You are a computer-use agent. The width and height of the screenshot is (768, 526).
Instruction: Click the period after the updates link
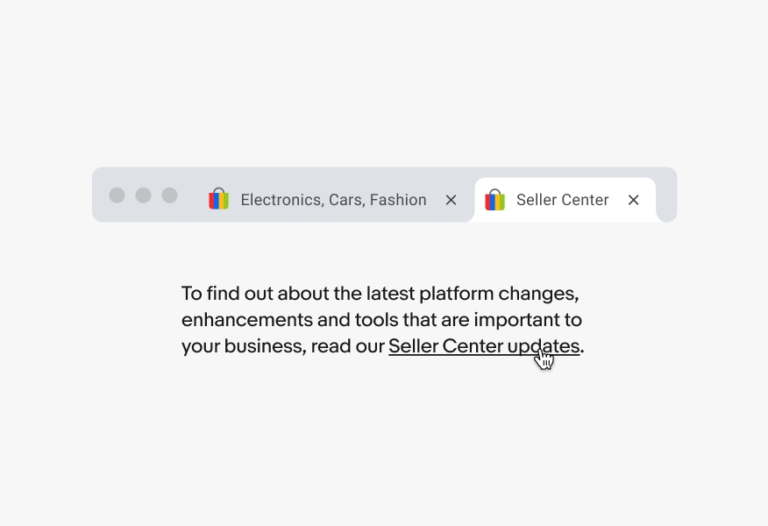click(x=582, y=350)
